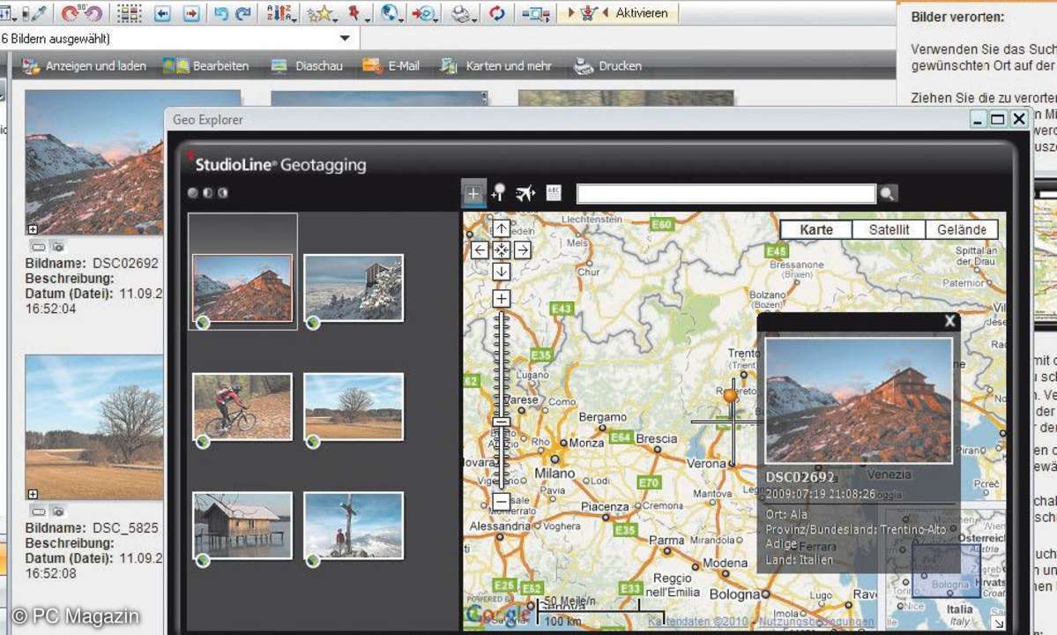
Task: Open the A-Z sort tool
Action: 279,13
